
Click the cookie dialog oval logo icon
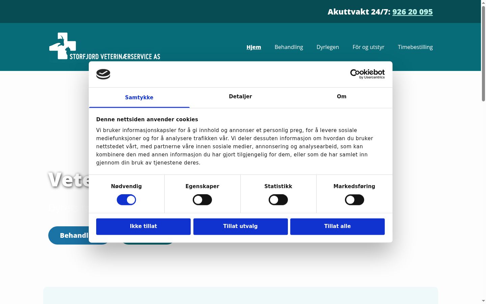(103, 74)
